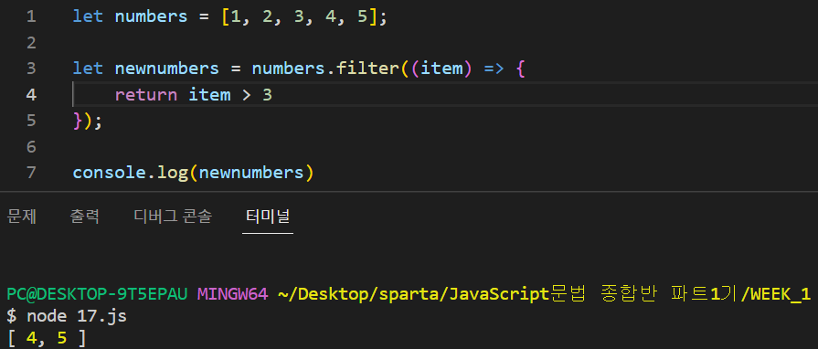Click line number 7 in the gutter
Screen dimensions: 818x349
click(31, 173)
